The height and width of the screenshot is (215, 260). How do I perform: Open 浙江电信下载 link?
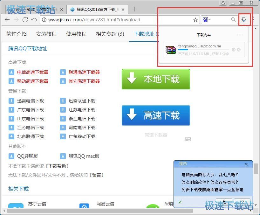pyautogui.click(x=82, y=119)
